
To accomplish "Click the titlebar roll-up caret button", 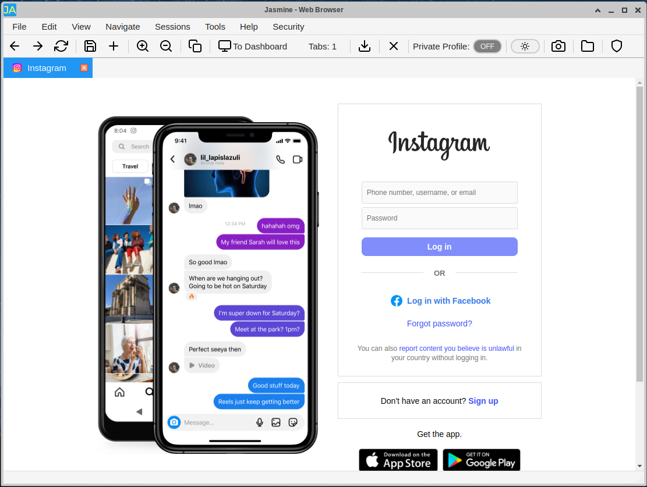I will coord(597,10).
